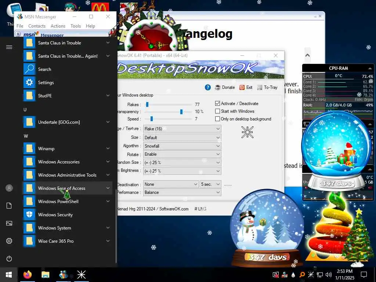Screen dimensions: 376x282
Task: Open File Explorer from the taskbar
Action: pyautogui.click(x=45, y=275)
